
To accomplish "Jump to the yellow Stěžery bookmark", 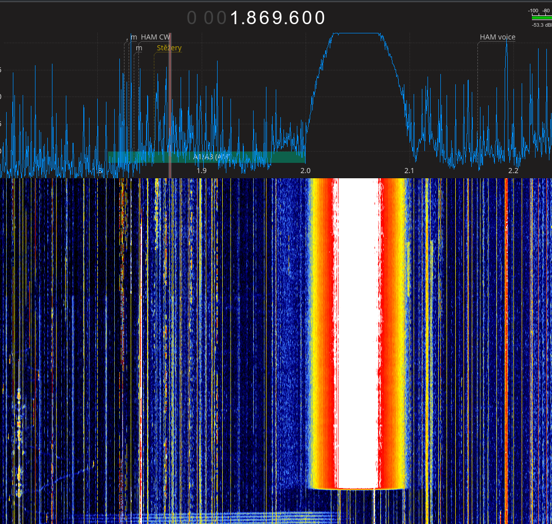I will [x=169, y=48].
